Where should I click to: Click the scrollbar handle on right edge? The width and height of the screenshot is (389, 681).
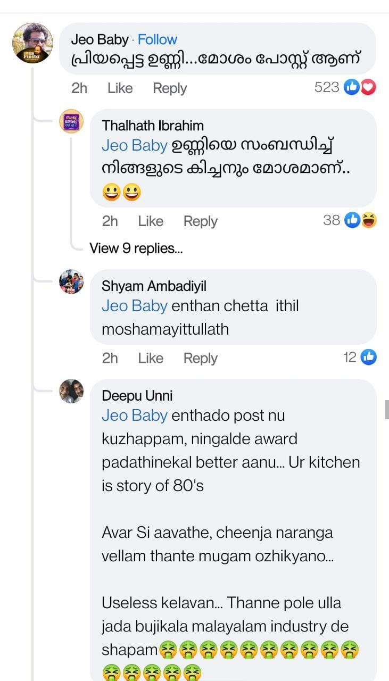click(x=387, y=409)
